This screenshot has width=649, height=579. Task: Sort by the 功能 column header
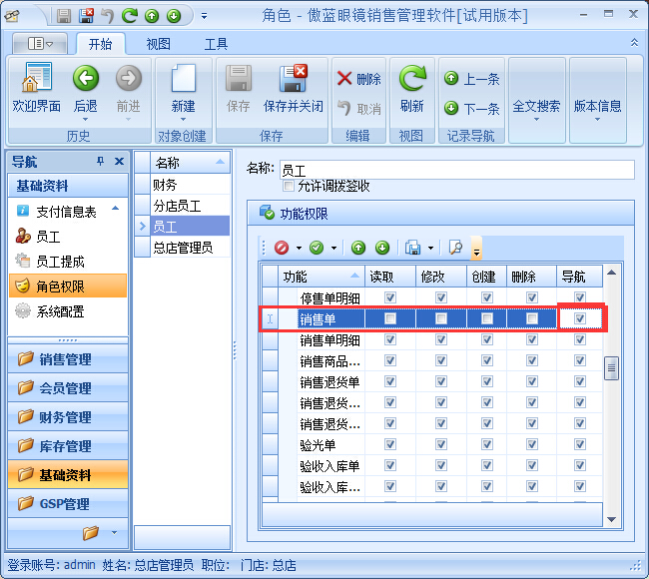click(321, 277)
